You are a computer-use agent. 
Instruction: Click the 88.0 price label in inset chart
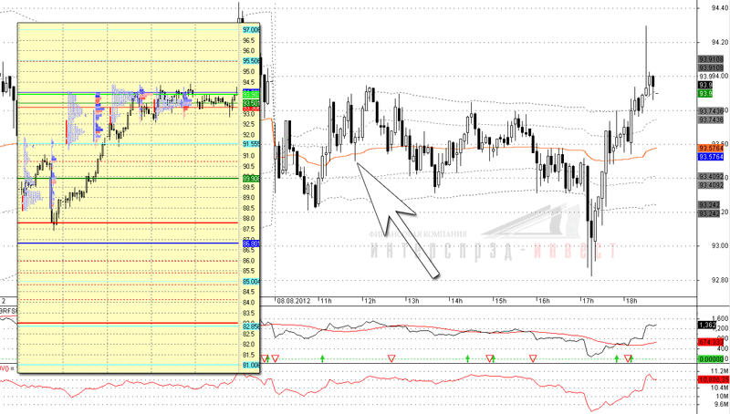[x=248, y=219]
